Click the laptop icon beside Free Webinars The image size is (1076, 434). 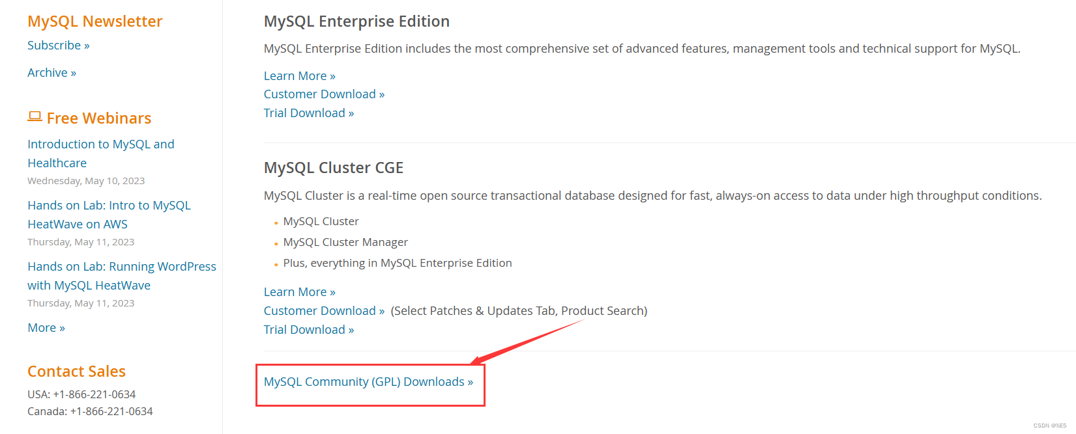(x=35, y=116)
